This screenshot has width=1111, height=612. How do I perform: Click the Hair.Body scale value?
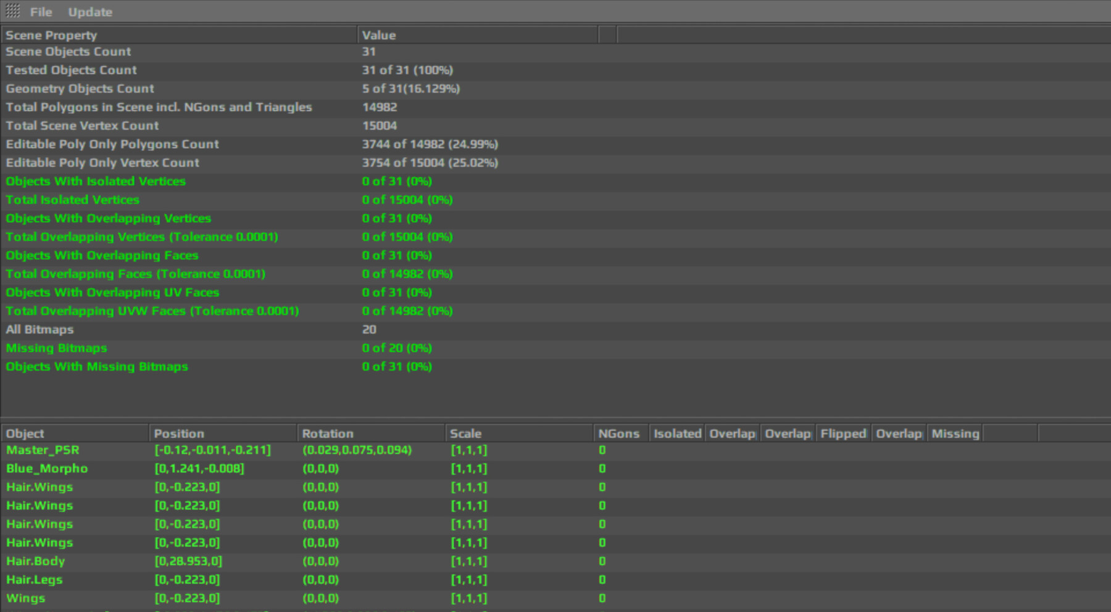coord(468,561)
